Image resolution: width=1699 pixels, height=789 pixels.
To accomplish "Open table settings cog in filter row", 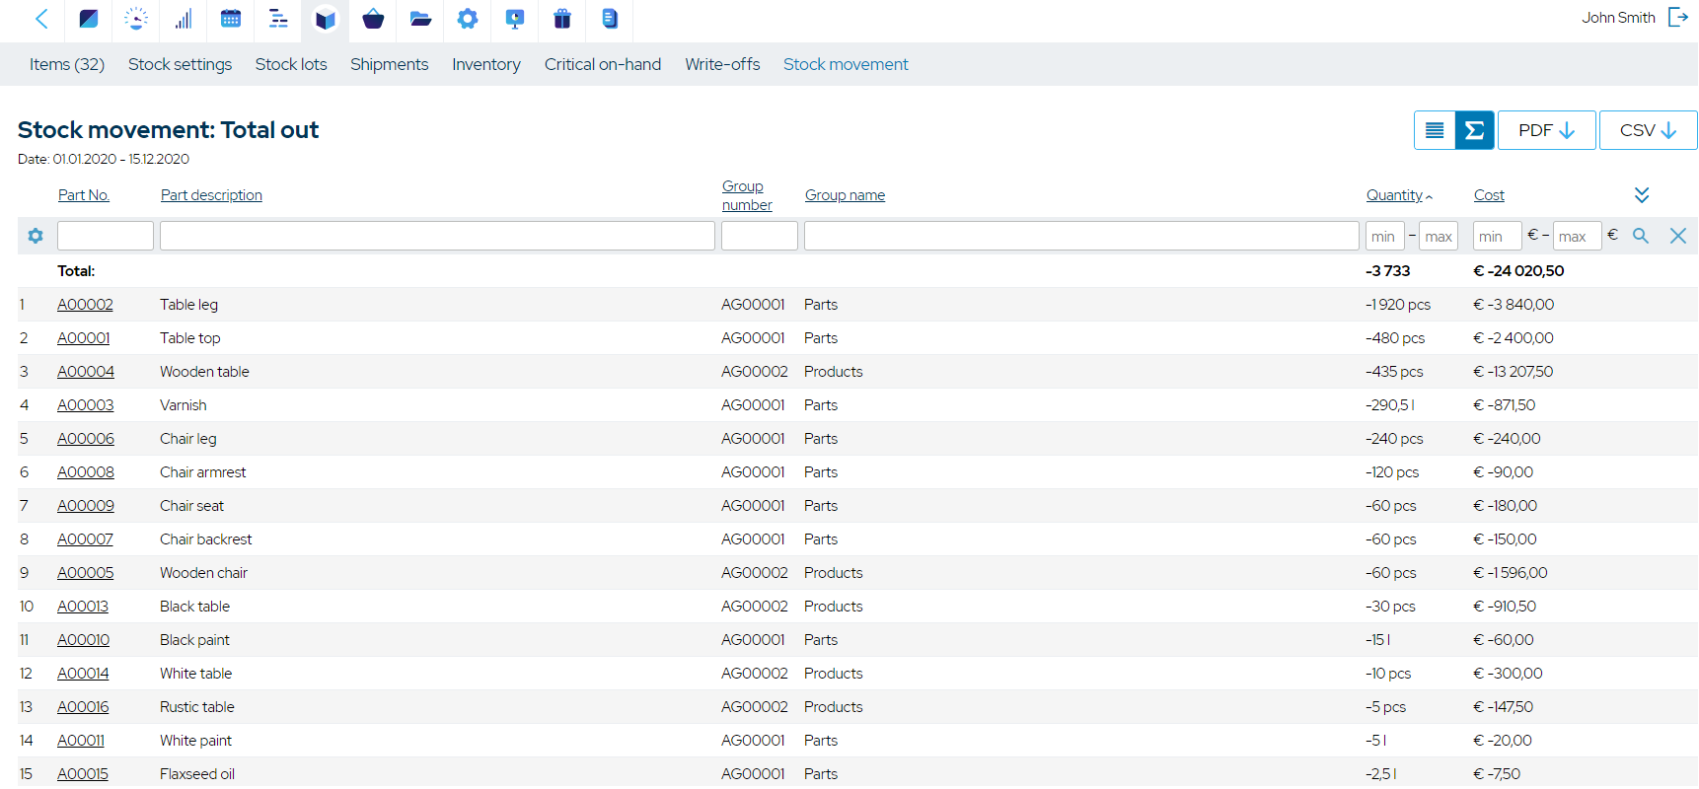I will pos(36,236).
